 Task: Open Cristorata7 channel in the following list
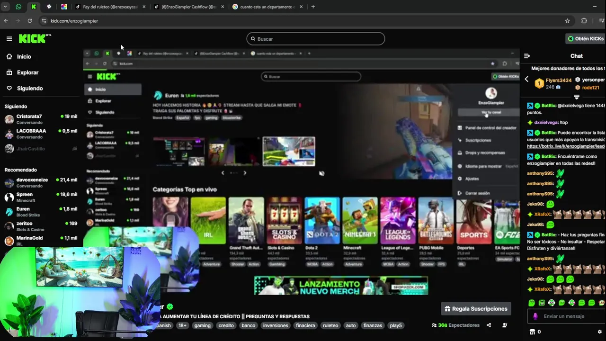click(41, 119)
